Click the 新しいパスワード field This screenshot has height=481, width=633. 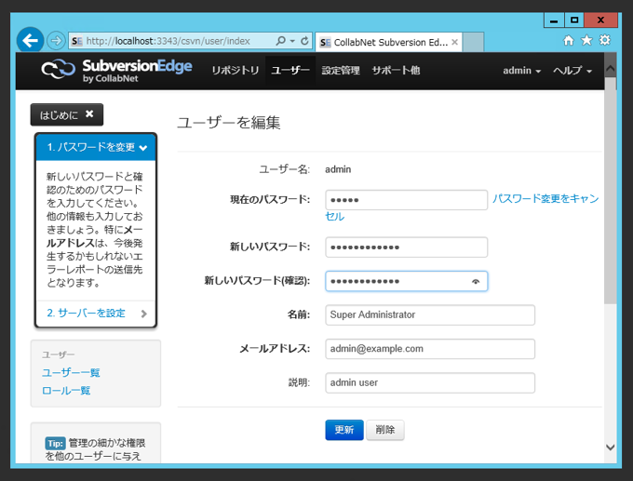(407, 247)
